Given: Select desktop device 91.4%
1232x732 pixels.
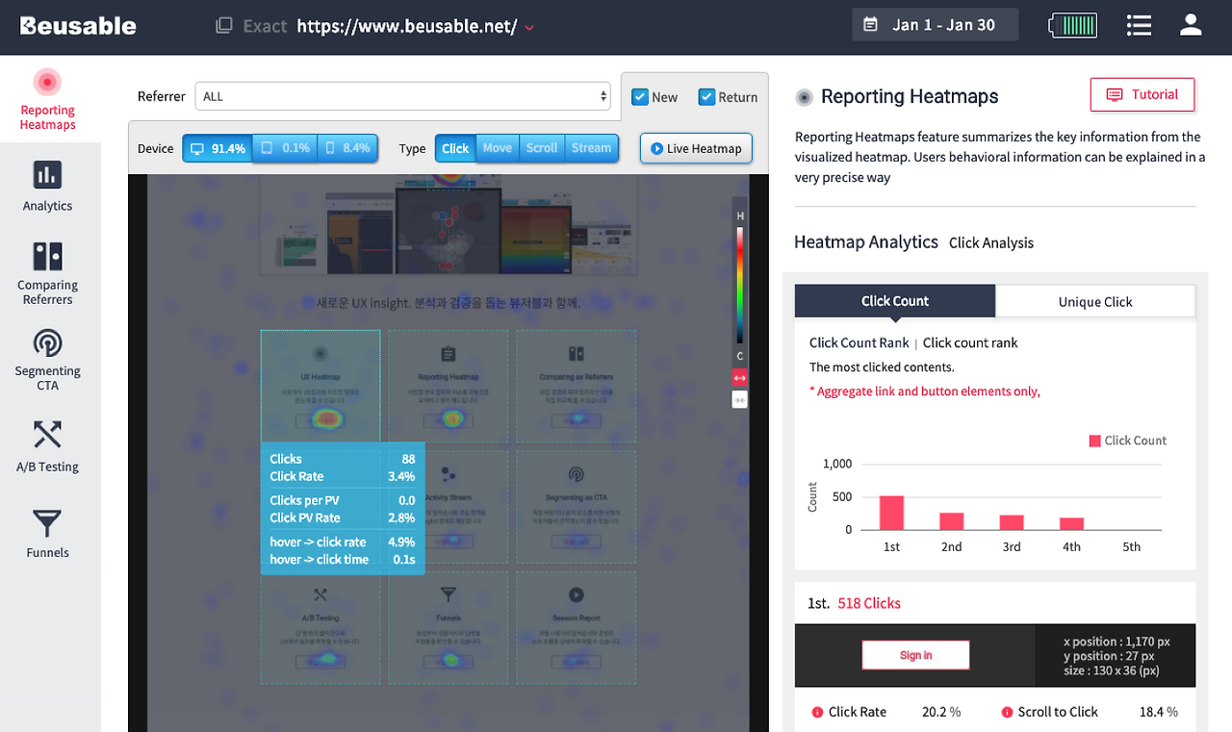Looking at the screenshot, I should pos(218,148).
